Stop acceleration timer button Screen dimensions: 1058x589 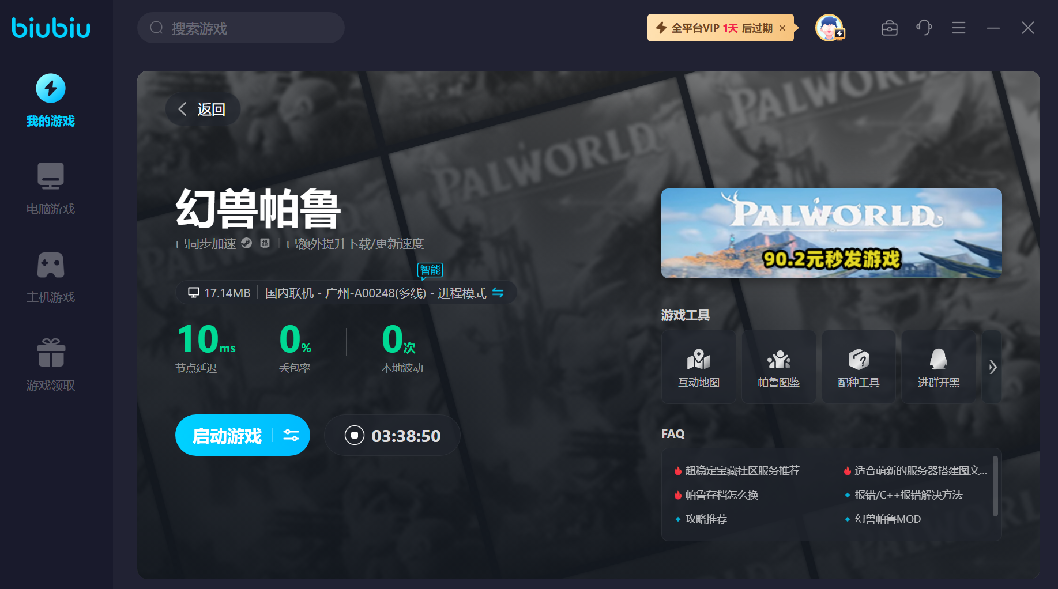tap(355, 435)
